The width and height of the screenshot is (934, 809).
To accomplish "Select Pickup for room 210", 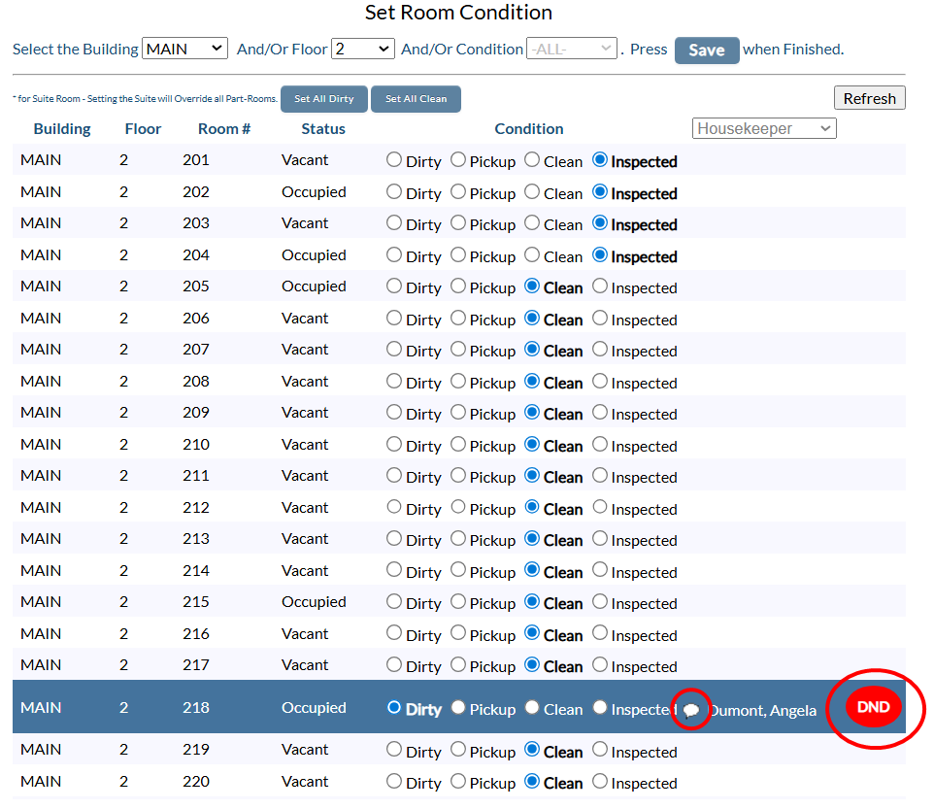I will click(458, 445).
